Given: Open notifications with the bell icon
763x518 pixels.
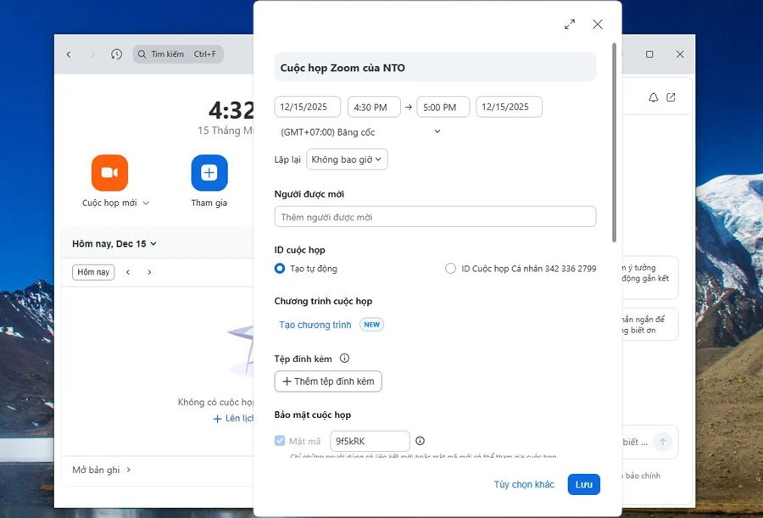Looking at the screenshot, I should tap(653, 97).
